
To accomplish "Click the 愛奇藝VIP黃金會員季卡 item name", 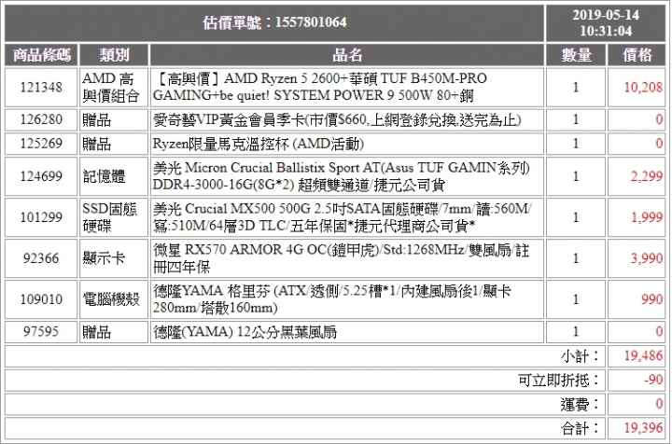I will [337, 120].
